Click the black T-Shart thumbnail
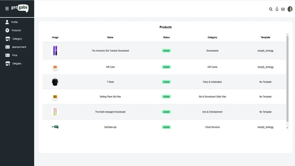This screenshot has height=166, width=295. [x=55, y=82]
